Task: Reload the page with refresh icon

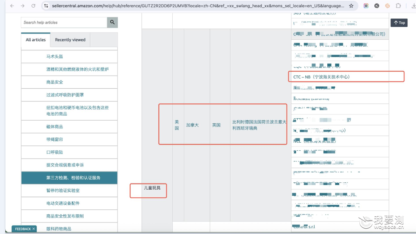Action: point(33,5)
